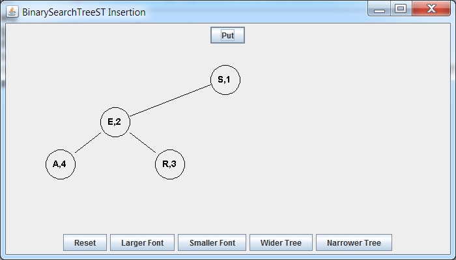Click the Put button

tap(227, 35)
